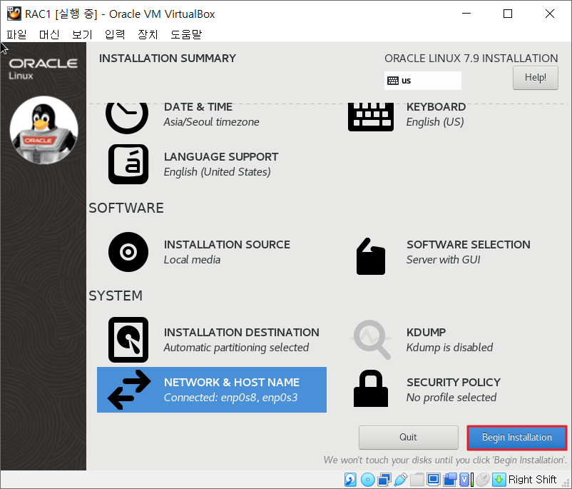The height and width of the screenshot is (489, 572).
Task: Open the KDUMP label
Action: [x=426, y=333]
